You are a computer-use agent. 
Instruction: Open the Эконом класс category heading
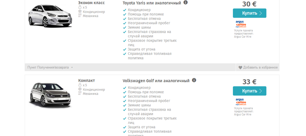[91, 3]
